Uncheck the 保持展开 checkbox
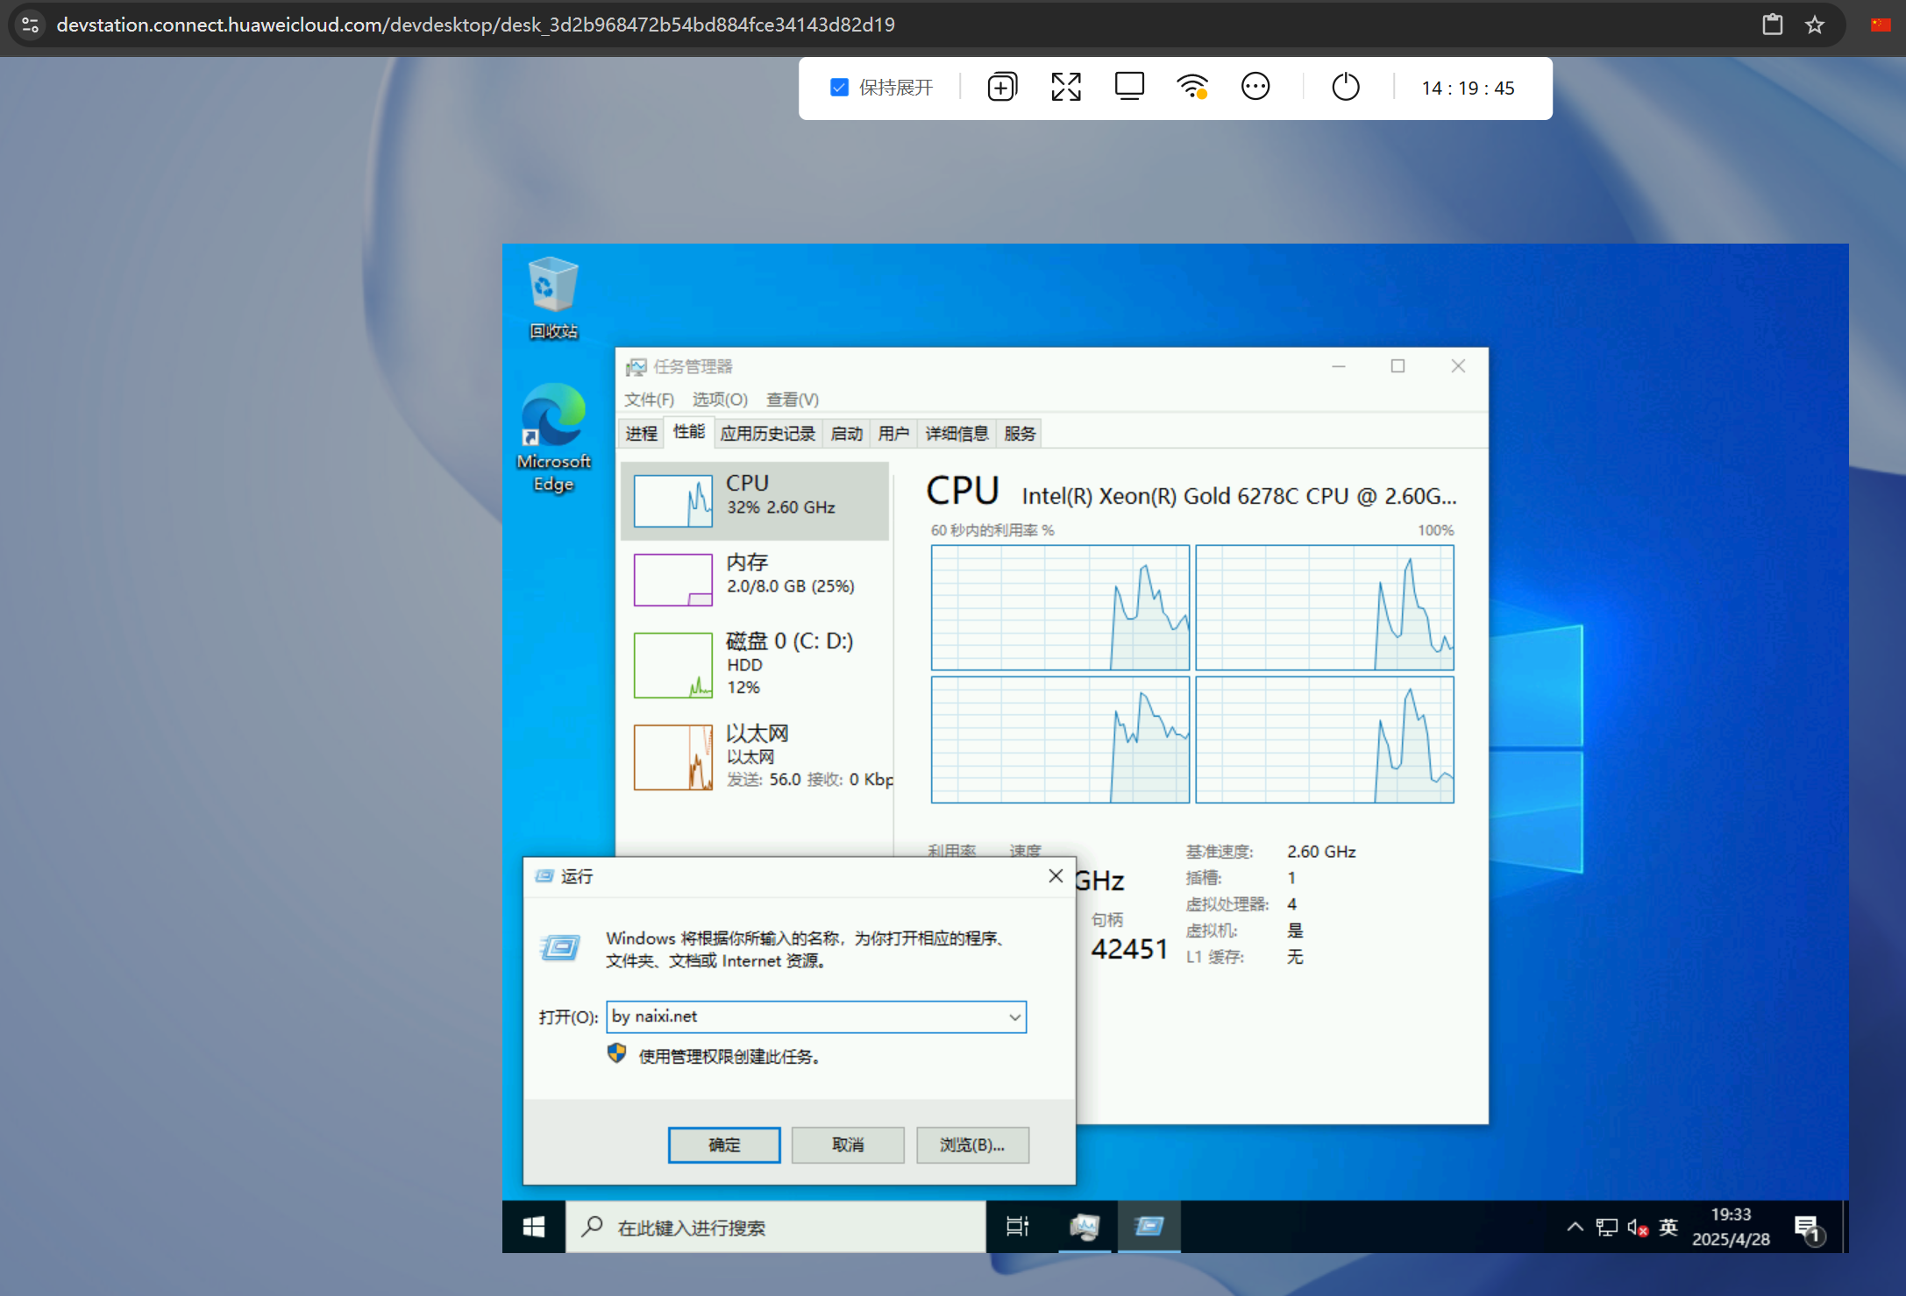This screenshot has width=1906, height=1296. 839,88
